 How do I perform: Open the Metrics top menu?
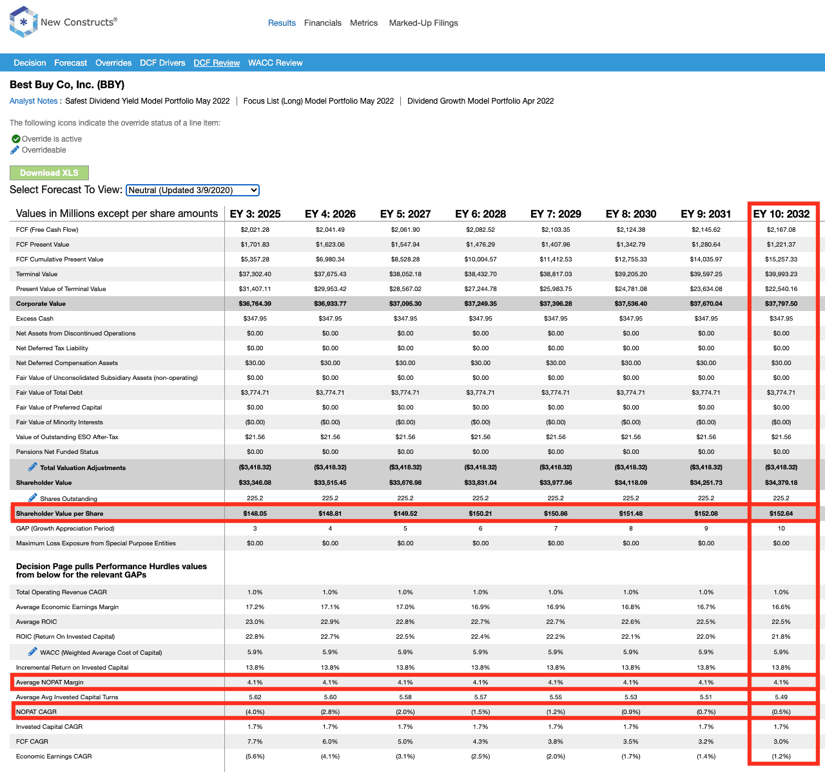point(364,23)
